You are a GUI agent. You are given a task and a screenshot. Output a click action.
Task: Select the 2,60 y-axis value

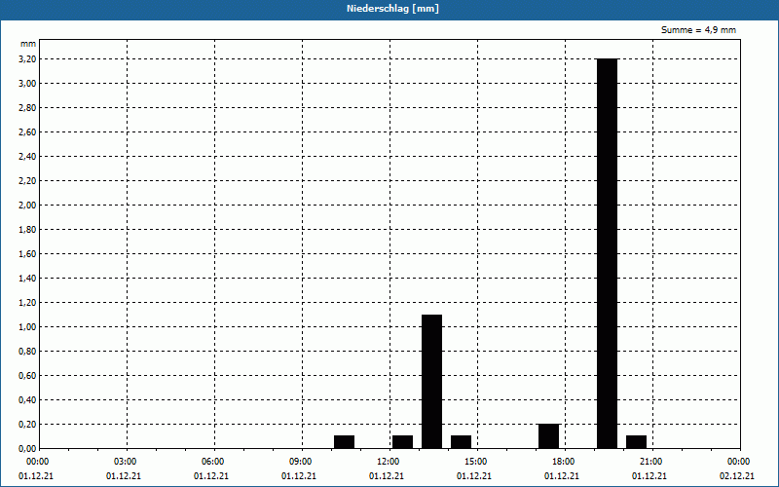coord(27,132)
